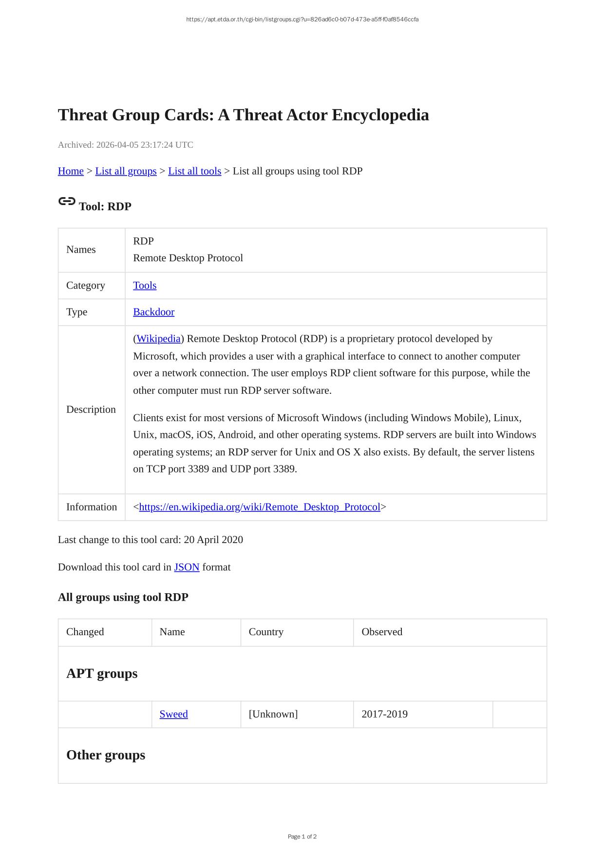
Task: Go to List all groups breadcrumb
Action: (x=126, y=171)
